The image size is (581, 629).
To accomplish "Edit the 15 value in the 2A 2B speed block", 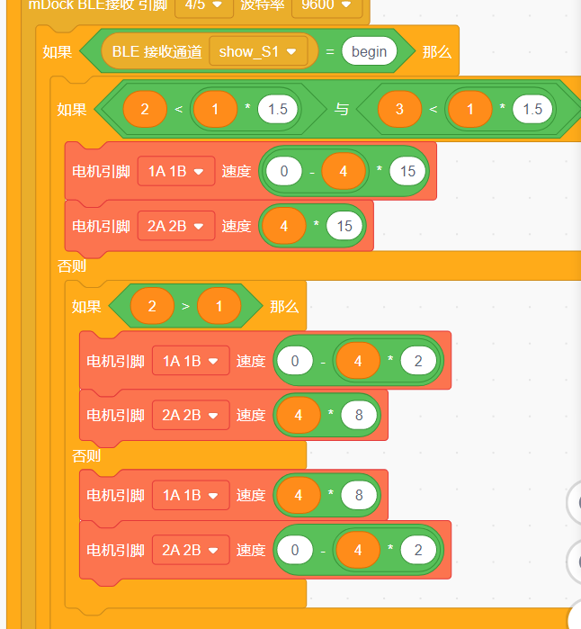I will pyautogui.click(x=344, y=226).
